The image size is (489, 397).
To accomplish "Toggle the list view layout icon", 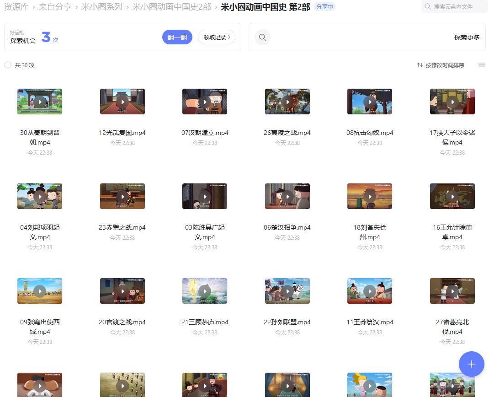I will click(x=482, y=65).
